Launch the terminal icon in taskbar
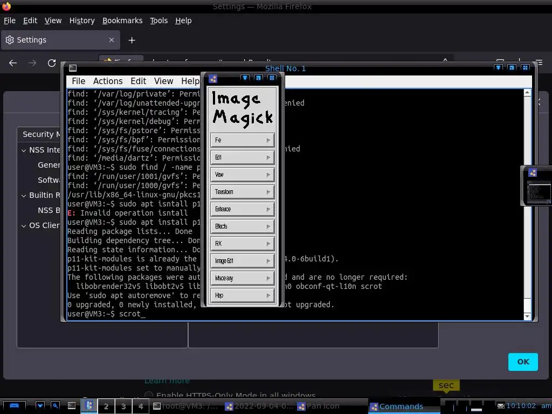This screenshot has height=414, width=552. [x=72, y=406]
